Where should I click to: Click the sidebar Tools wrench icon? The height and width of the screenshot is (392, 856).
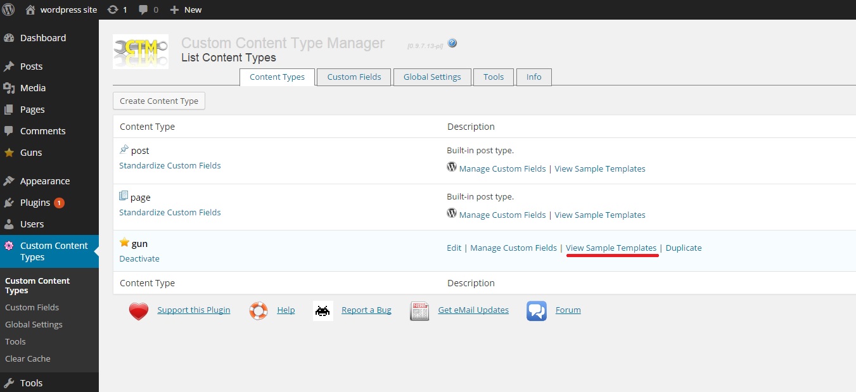pos(9,383)
